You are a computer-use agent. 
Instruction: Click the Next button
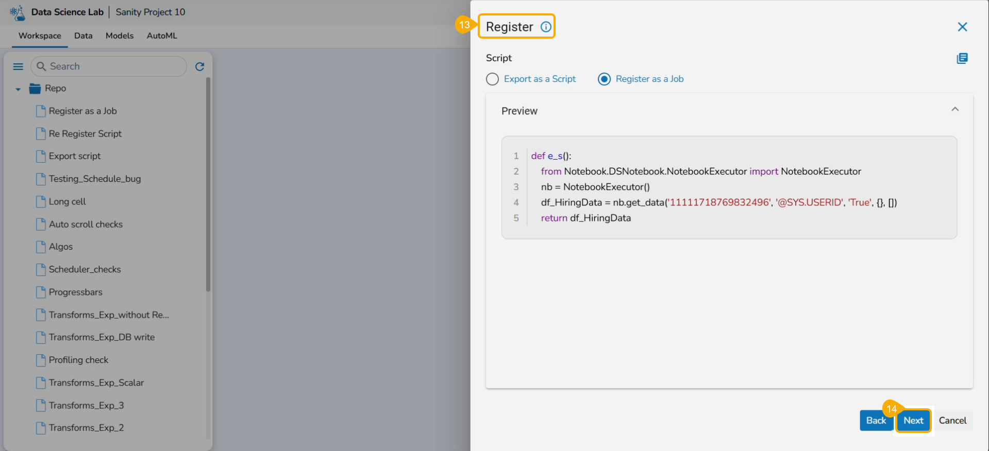913,421
